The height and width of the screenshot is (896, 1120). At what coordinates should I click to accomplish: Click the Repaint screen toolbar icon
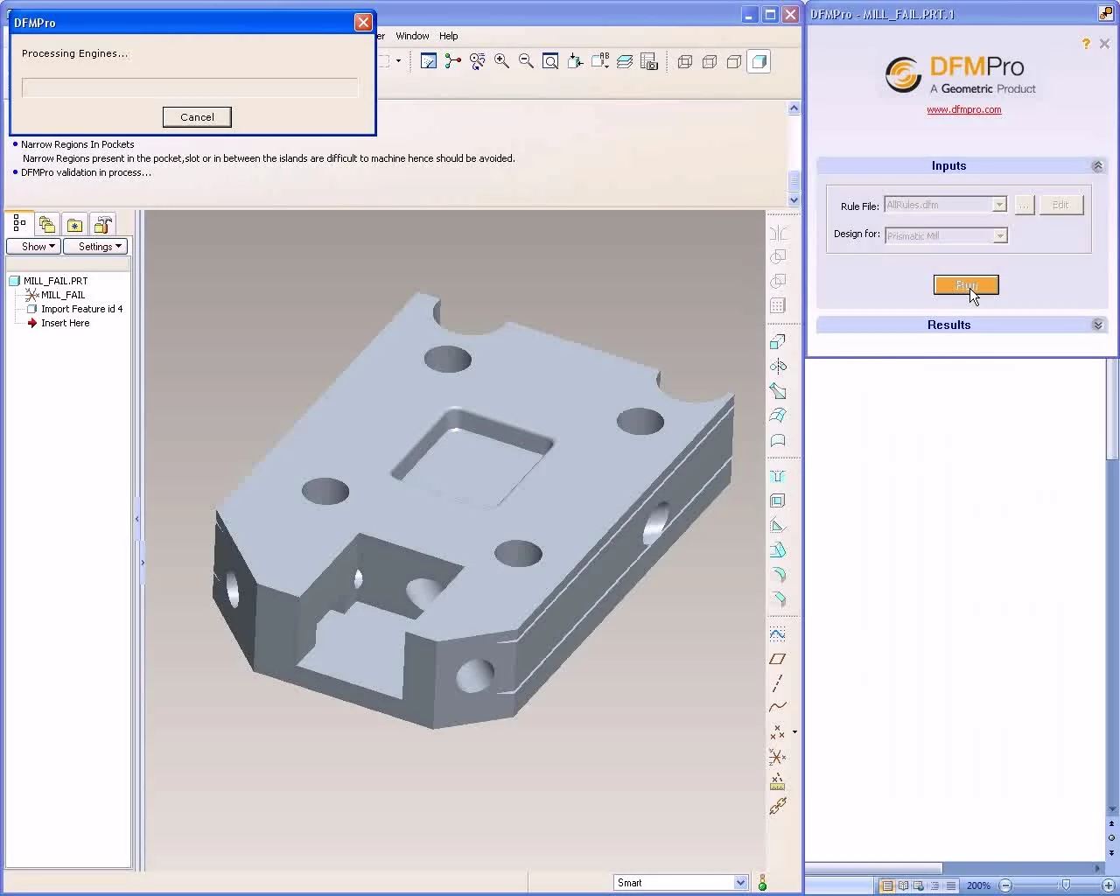[429, 61]
